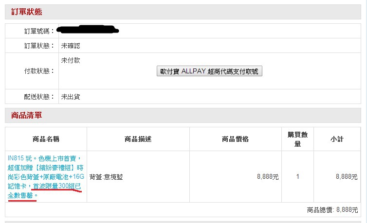Click the ALLPAY convenience store payment code button
Viewport: 367px width, 223px height.
[210, 71]
